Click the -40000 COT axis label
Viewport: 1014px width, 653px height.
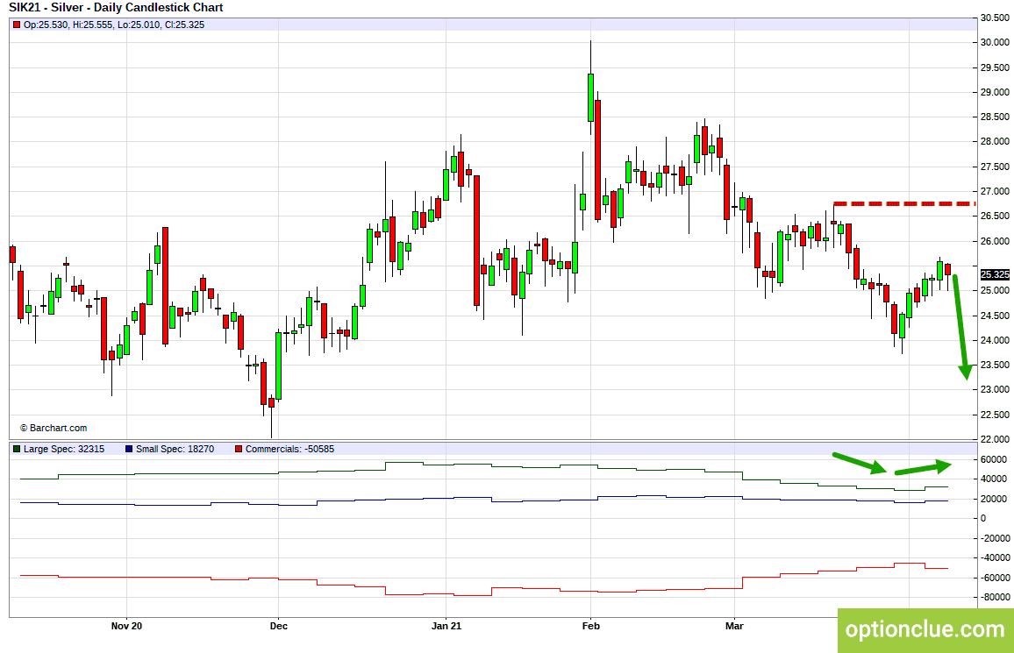coord(995,557)
